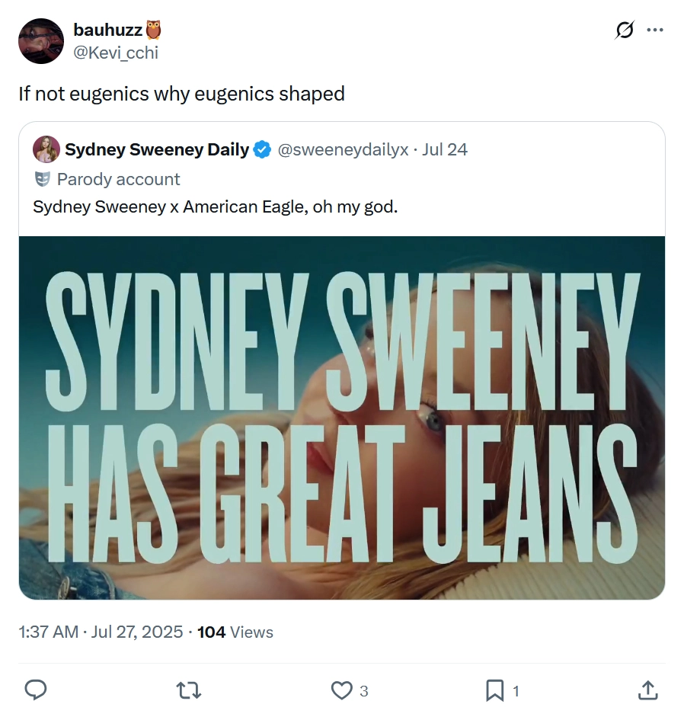Click the bauhuzz display name
This screenshot has height=717, width=684.
(x=108, y=30)
